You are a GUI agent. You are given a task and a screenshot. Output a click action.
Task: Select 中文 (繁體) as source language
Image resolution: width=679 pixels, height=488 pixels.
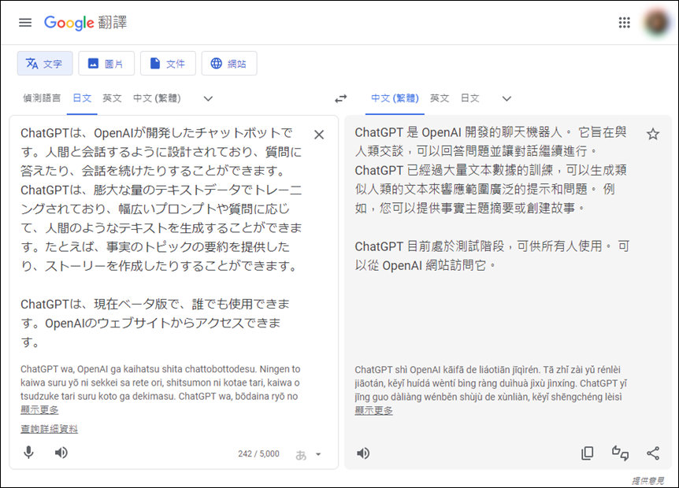tap(157, 98)
